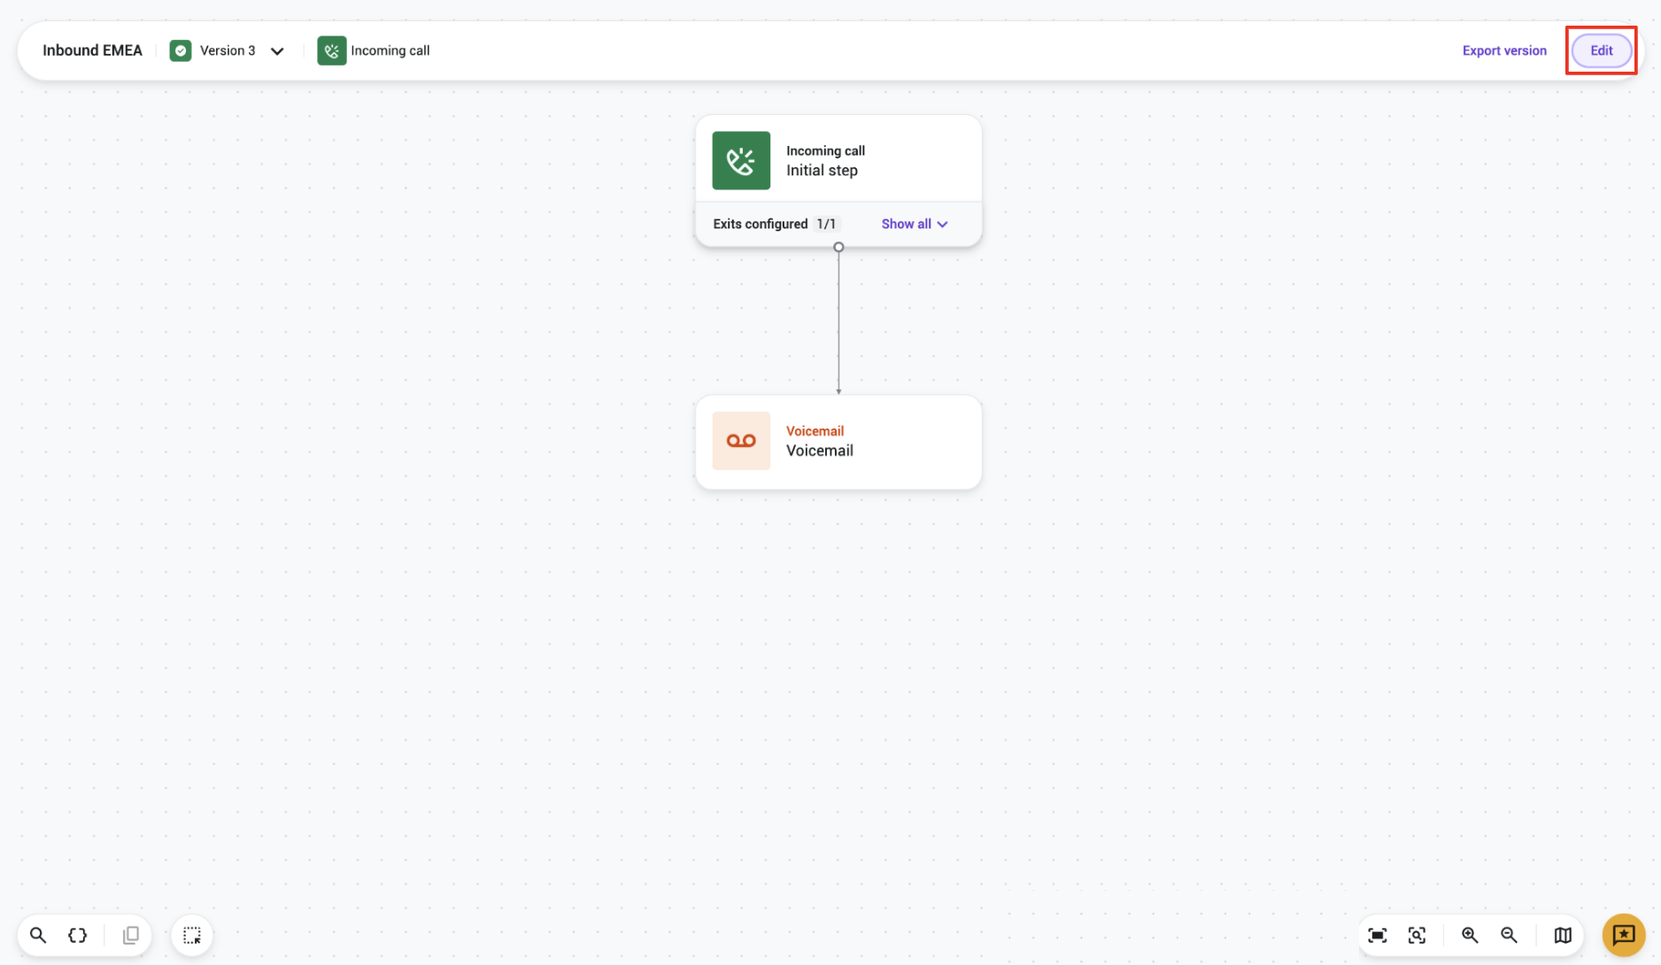The image size is (1661, 965).
Task: Click the Edit button
Action: (1601, 50)
